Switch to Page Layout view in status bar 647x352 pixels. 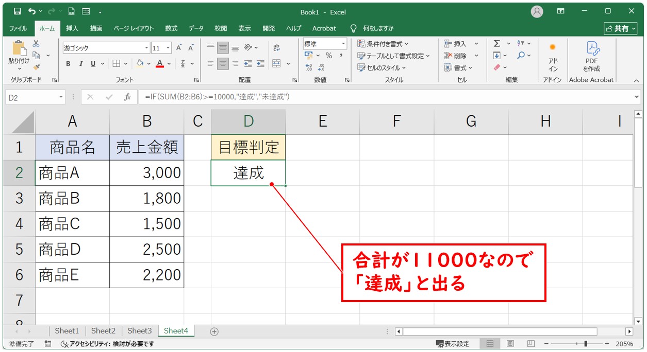pos(510,344)
